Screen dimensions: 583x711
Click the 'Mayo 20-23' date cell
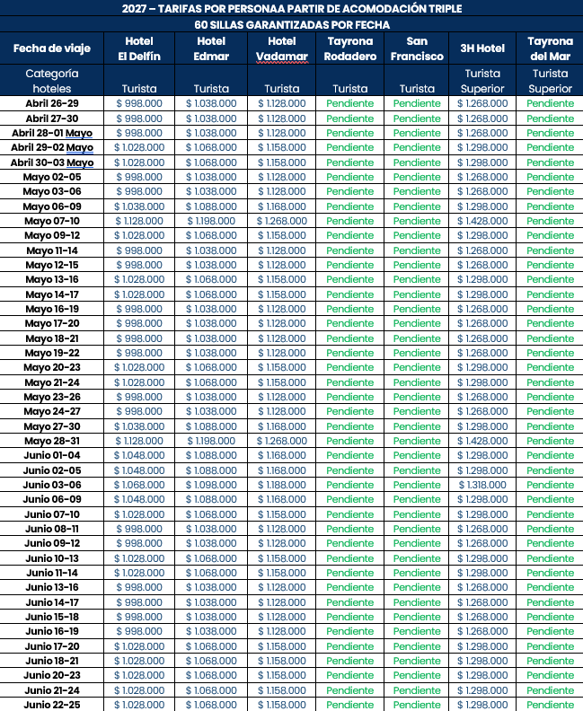(52, 367)
